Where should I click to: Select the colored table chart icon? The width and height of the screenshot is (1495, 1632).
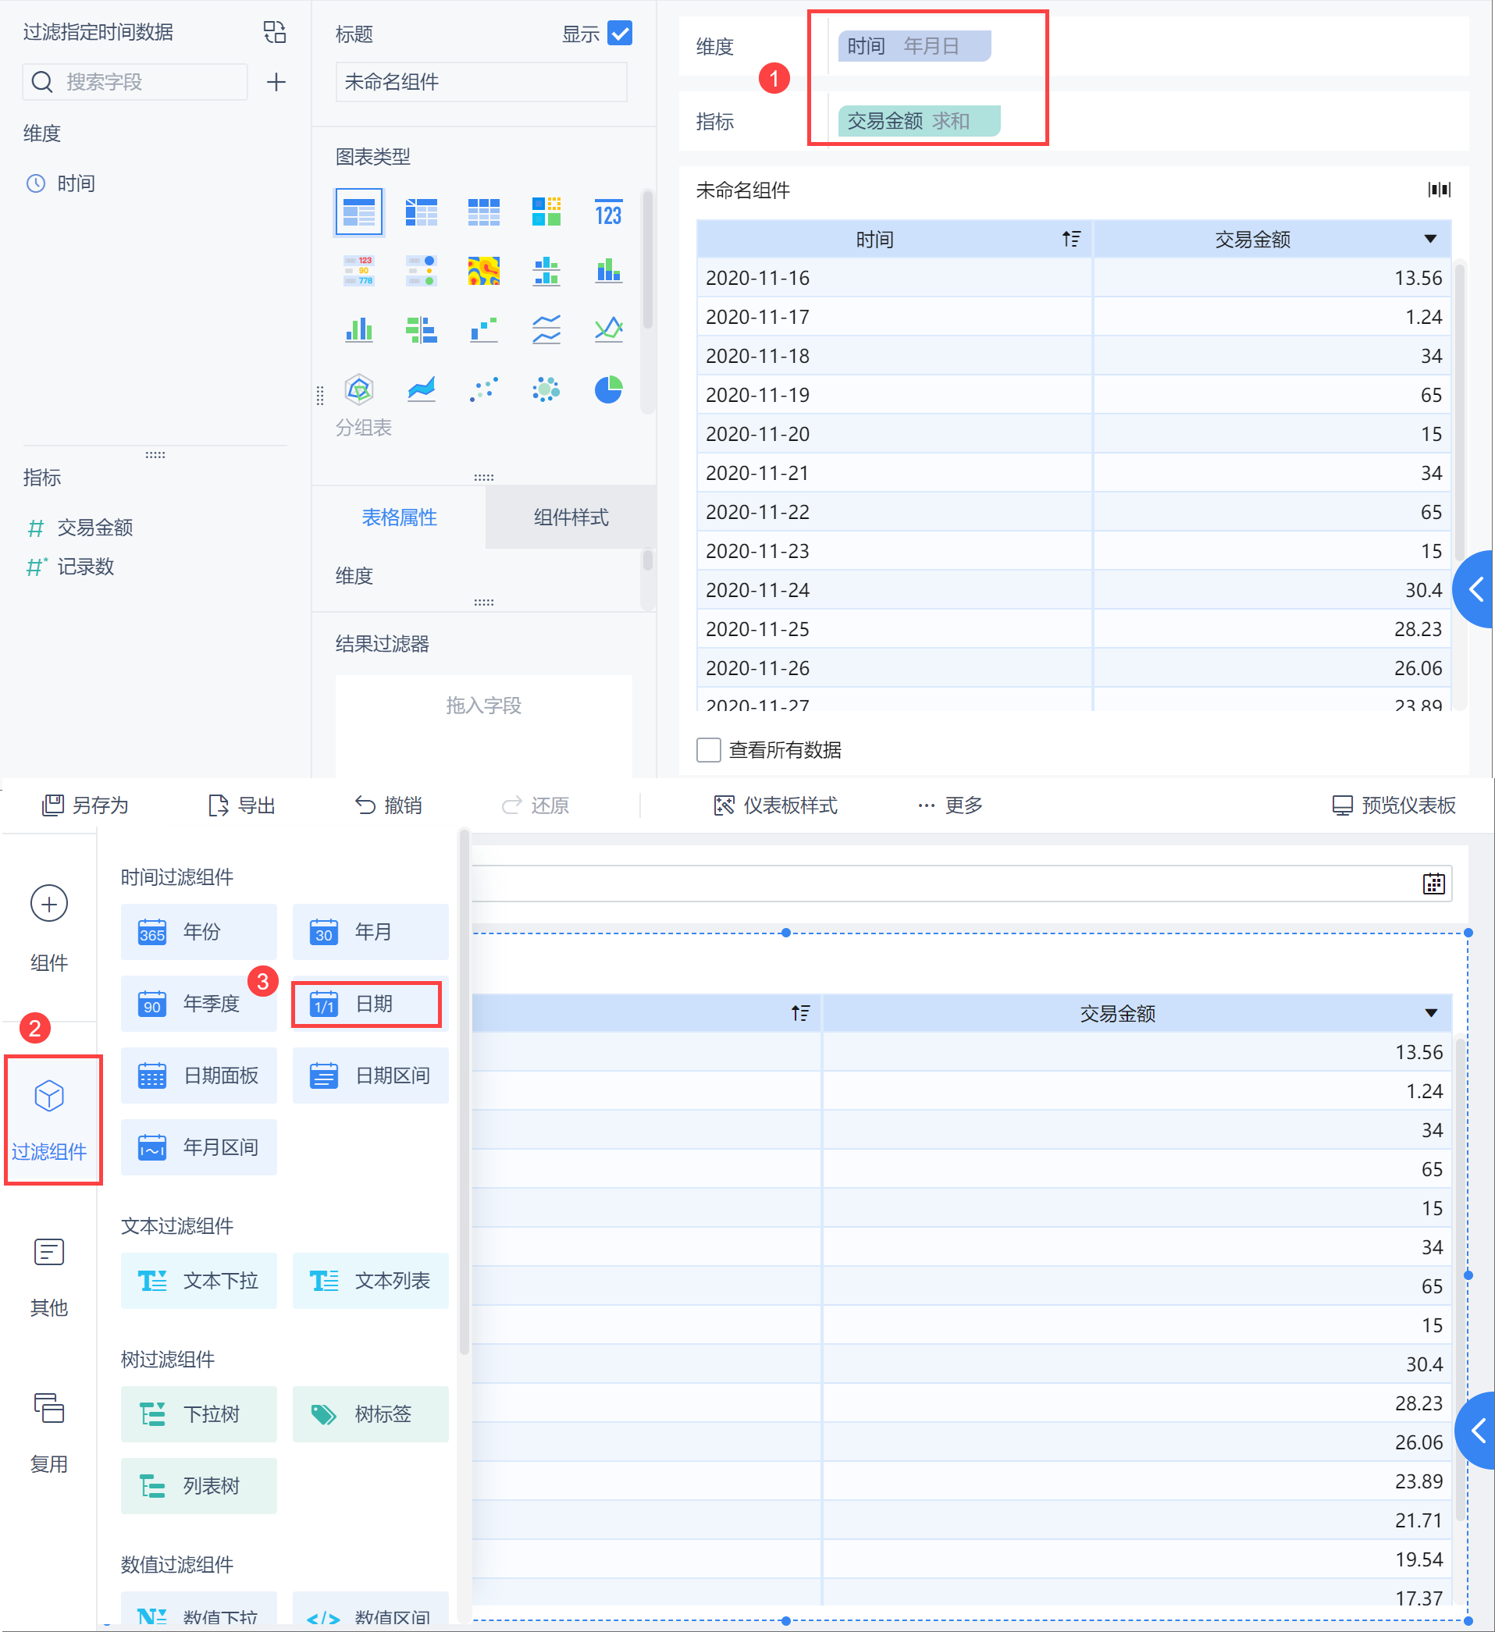point(546,212)
